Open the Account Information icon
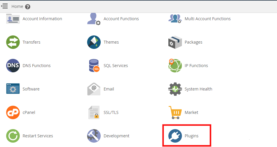Screen dimensions: 277x147 tap(13, 19)
